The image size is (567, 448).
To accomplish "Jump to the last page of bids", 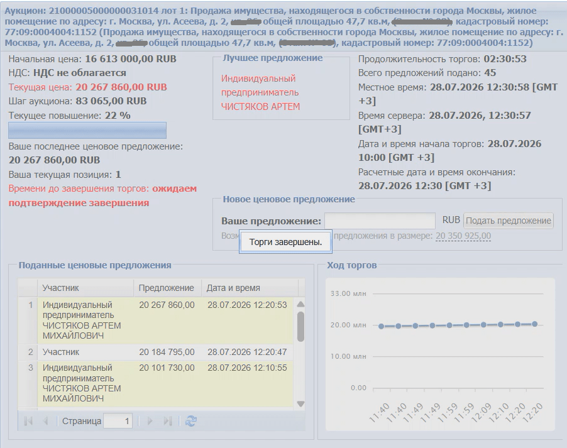I will 168,421.
